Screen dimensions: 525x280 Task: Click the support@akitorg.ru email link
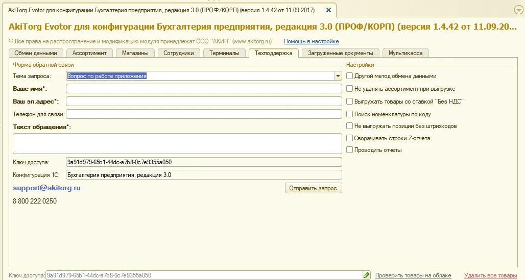coord(46,188)
